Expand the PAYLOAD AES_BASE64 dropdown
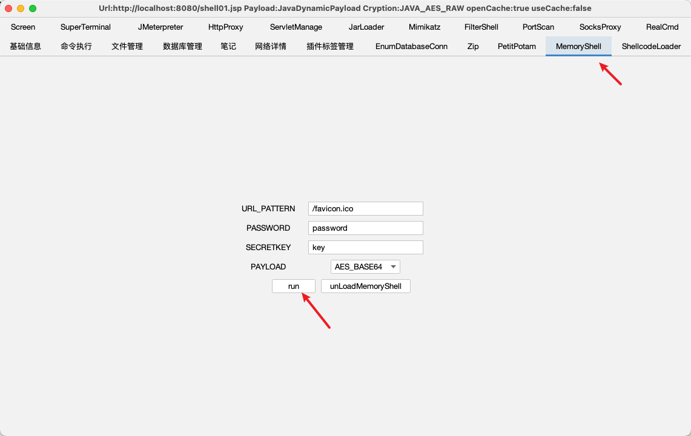 pyautogui.click(x=365, y=267)
